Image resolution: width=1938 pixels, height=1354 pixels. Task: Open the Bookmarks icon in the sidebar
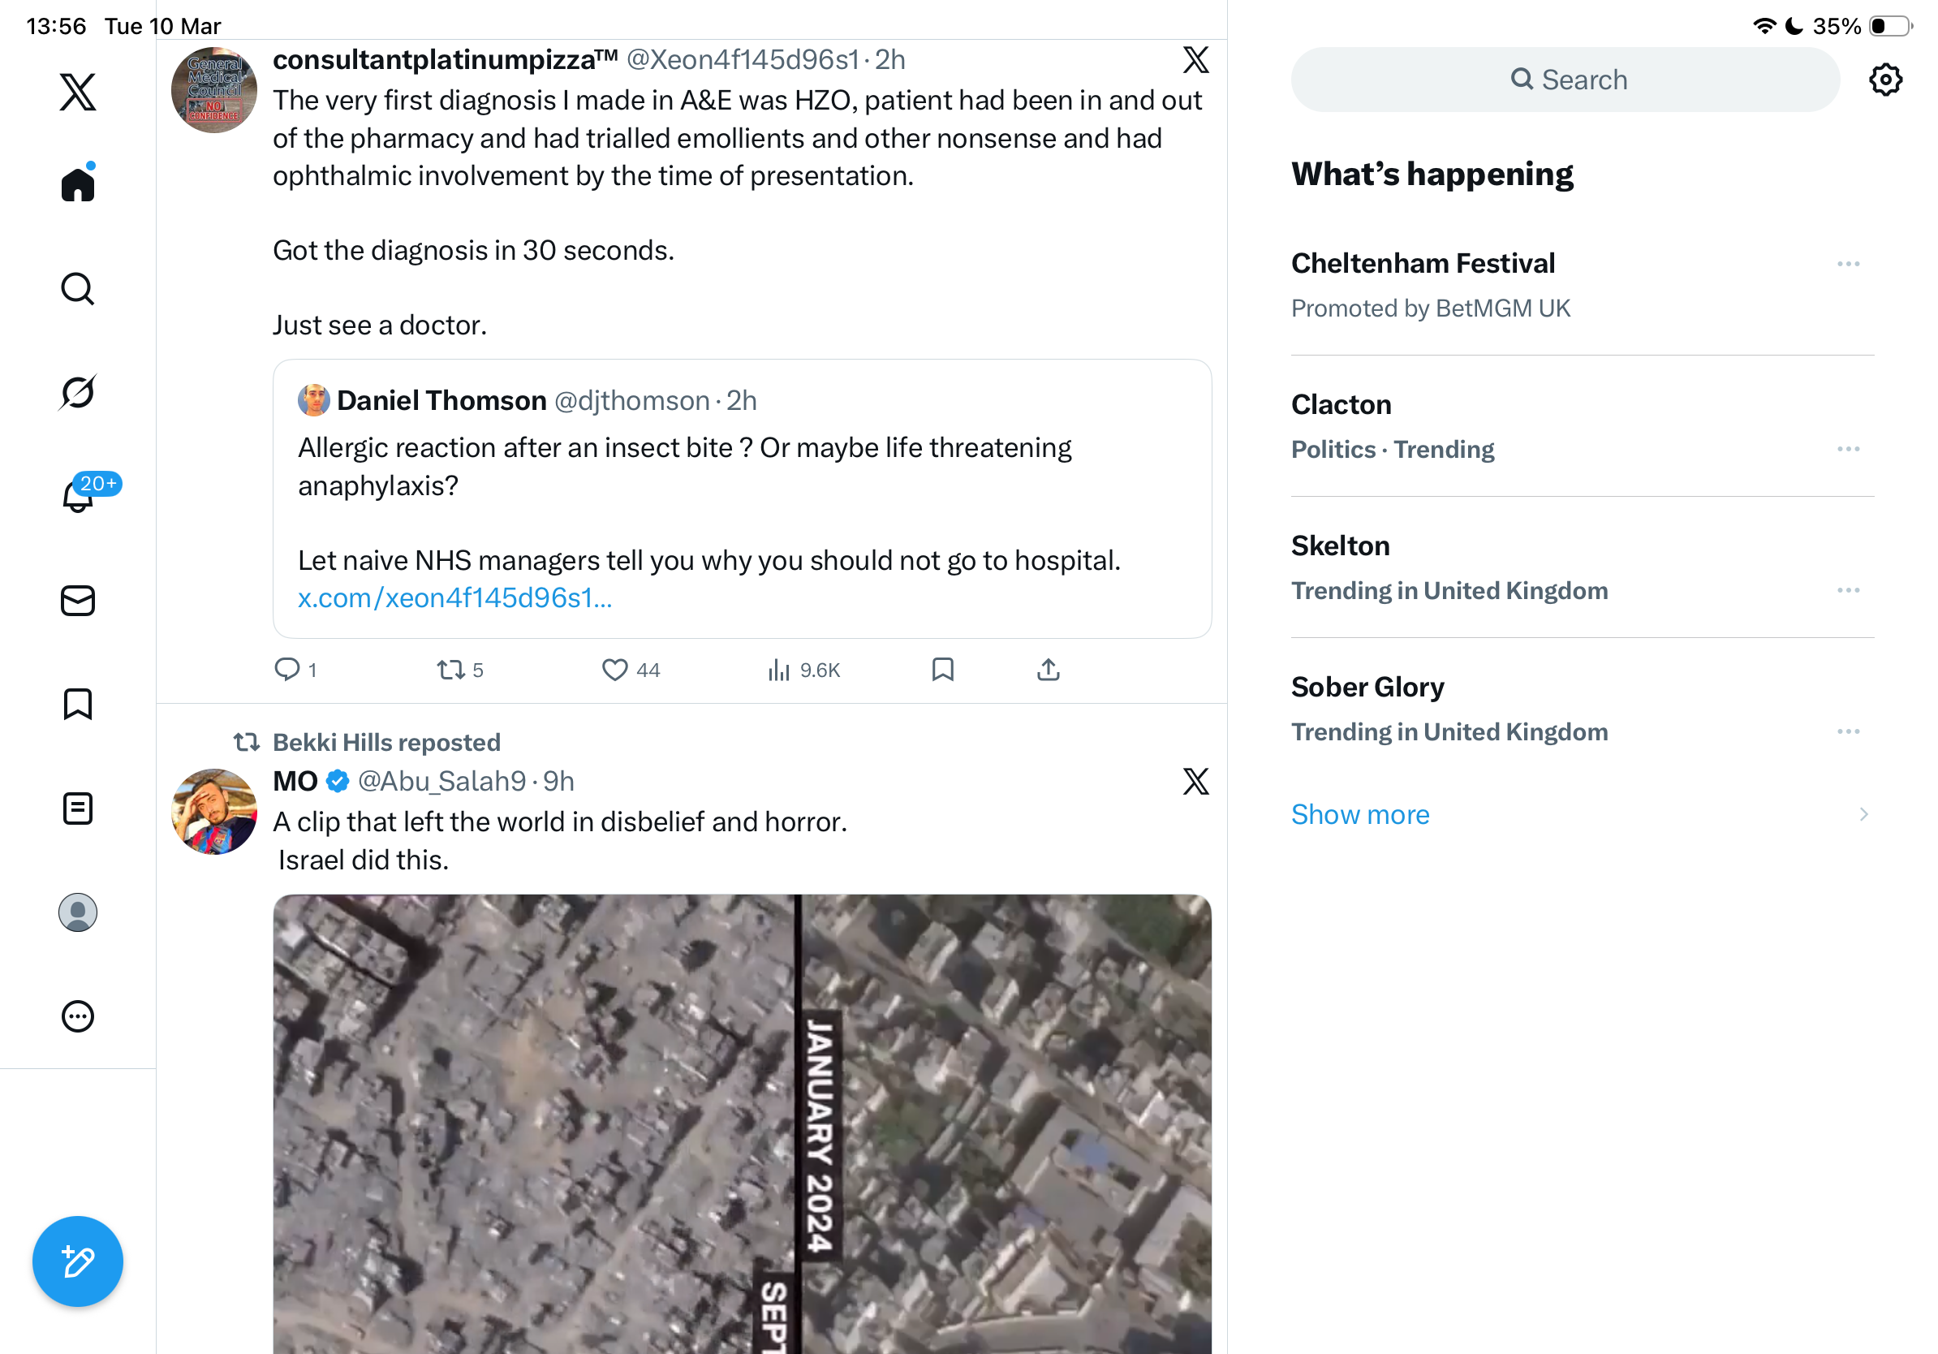click(78, 703)
